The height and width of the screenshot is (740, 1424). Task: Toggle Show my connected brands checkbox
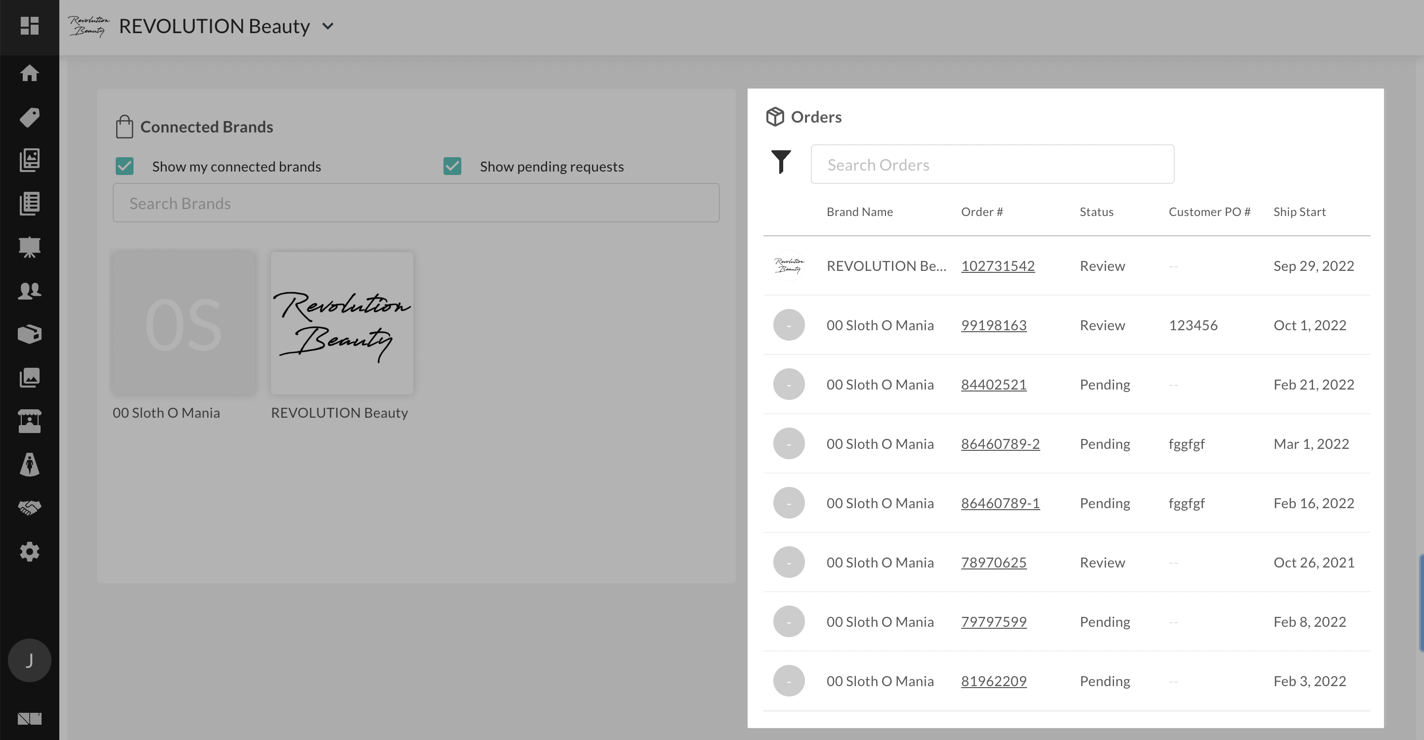click(x=124, y=166)
